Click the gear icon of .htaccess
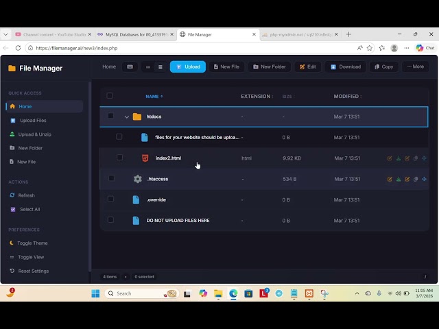The height and width of the screenshot is (329, 439). point(137,179)
